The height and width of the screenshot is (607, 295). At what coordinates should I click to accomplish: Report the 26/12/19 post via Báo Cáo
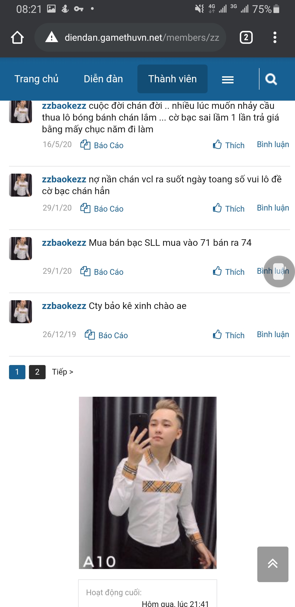106,335
